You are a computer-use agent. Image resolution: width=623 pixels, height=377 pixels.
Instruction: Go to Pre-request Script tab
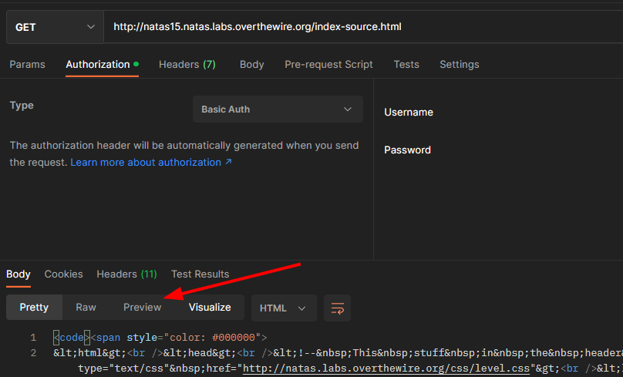coord(328,65)
